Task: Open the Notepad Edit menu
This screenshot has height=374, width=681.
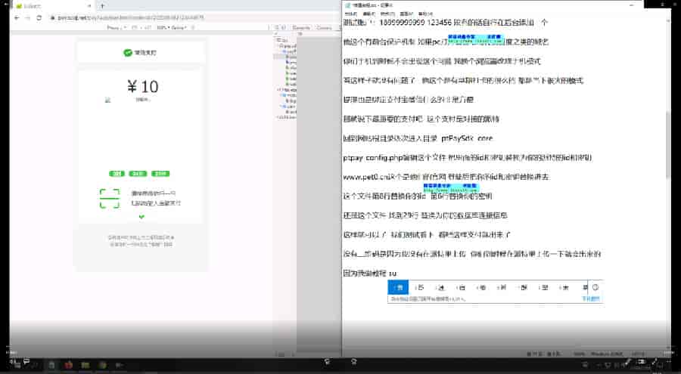Action: point(368,14)
